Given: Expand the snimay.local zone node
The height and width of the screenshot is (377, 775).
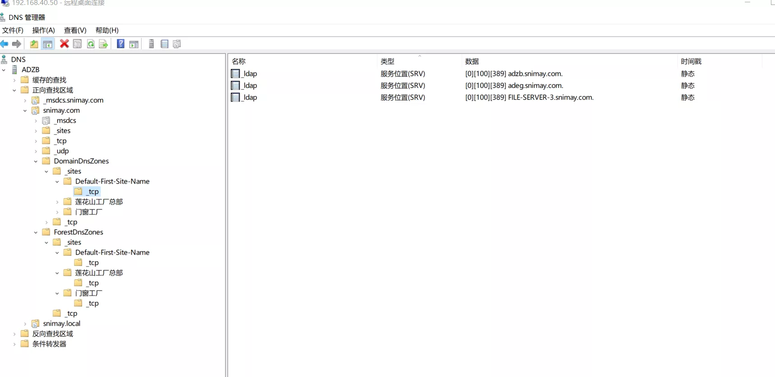Looking at the screenshot, I should 25,324.
